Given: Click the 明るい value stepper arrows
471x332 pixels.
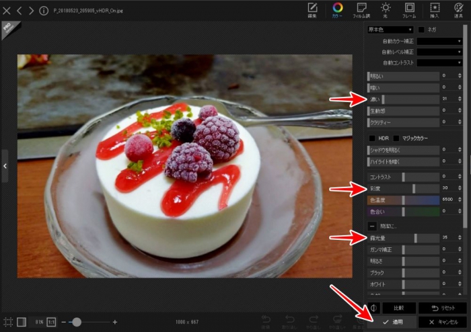Looking at the screenshot, I should (460, 76).
